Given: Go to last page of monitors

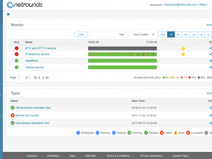Looking at the screenshot, I should pyautogui.click(x=47, y=77).
